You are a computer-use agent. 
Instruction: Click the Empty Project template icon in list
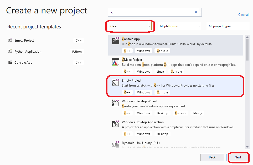tap(116, 82)
